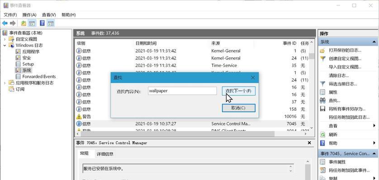The width and height of the screenshot is (379, 180).
Task: Sort by the 来源 column header
Action: click(232, 43)
